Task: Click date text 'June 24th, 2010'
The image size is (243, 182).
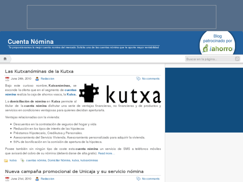Action: (x=21, y=79)
